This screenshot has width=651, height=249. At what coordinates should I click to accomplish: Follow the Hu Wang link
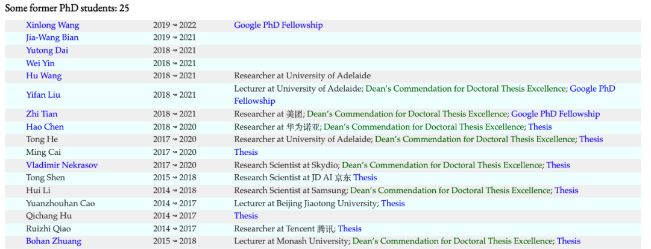point(43,76)
